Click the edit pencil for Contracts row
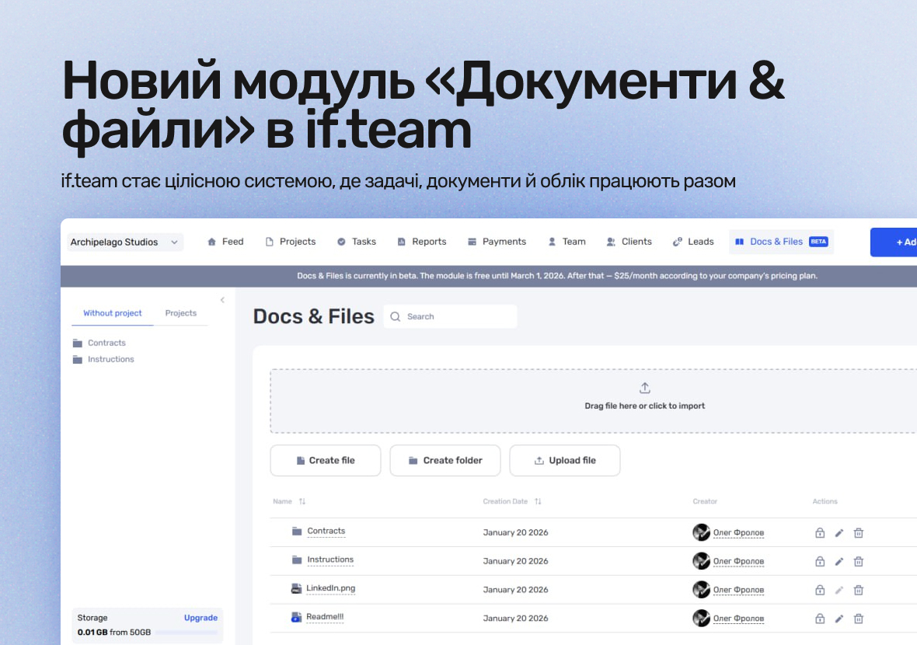 839,533
